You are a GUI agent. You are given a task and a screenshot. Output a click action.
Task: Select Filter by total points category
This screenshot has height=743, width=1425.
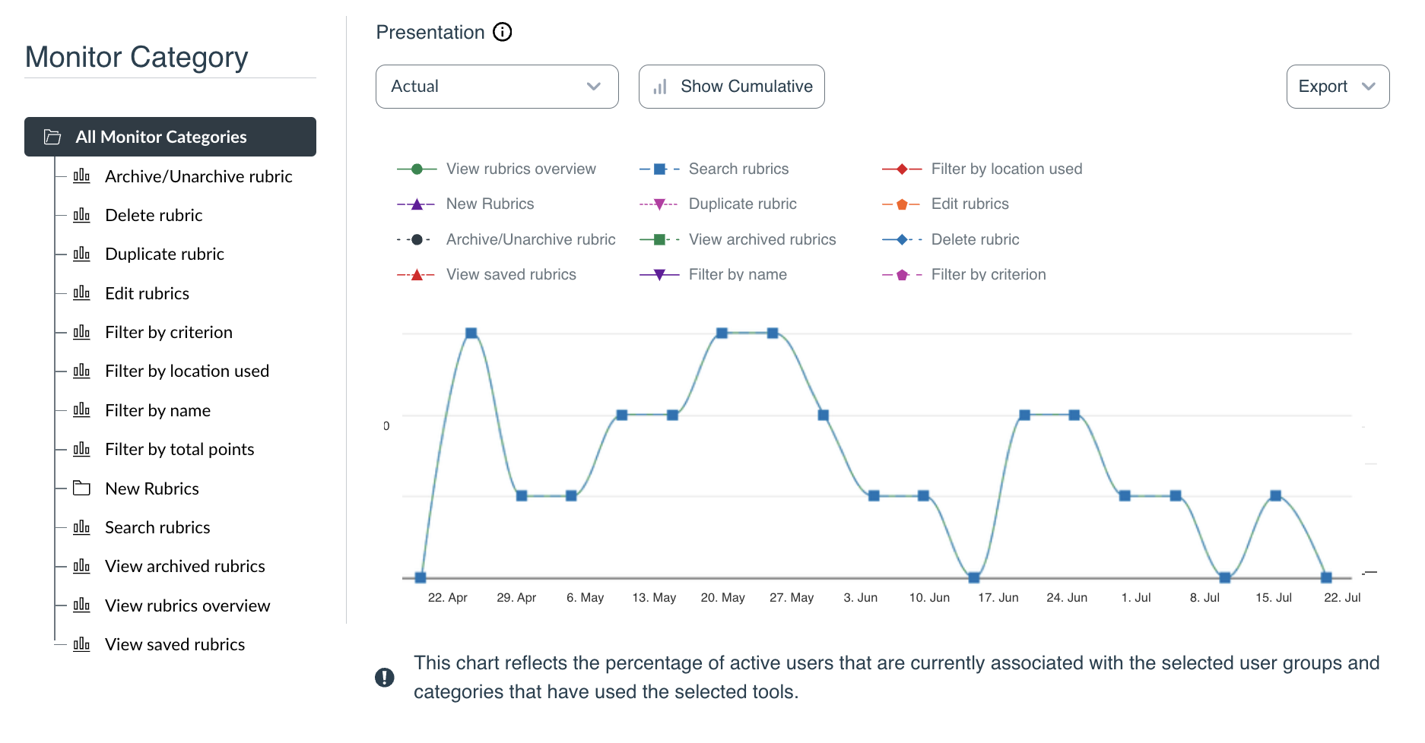[179, 449]
